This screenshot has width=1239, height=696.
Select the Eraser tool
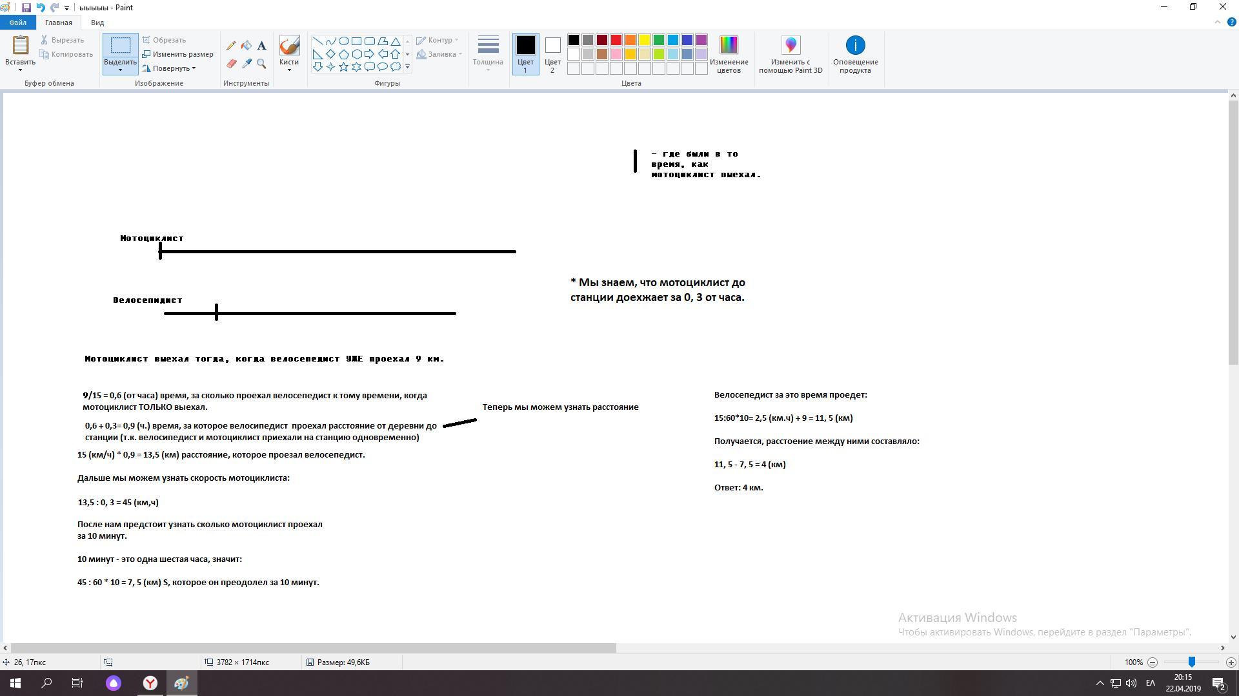click(231, 64)
